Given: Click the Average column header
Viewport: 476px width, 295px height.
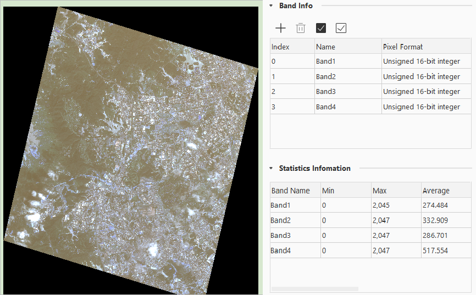Looking at the screenshot, I should tap(446, 191).
